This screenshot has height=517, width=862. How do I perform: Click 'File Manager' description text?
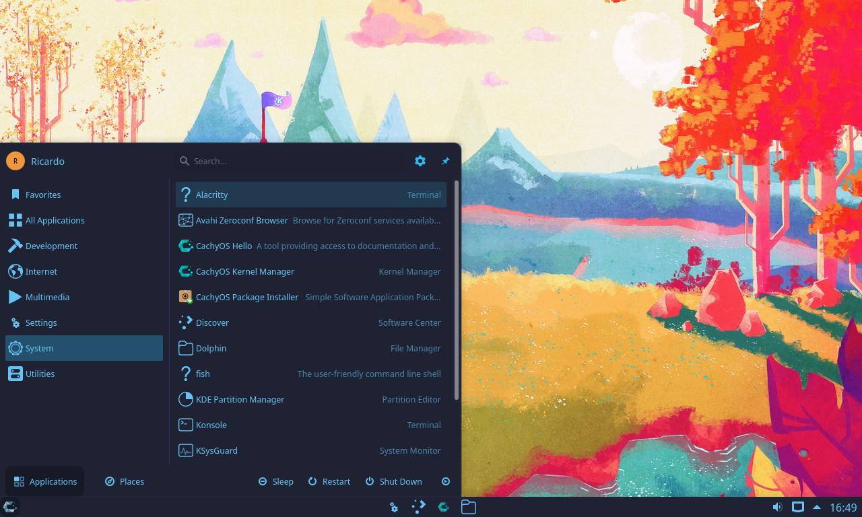pos(416,348)
